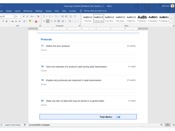175x131 pixels.
Task: Increase font size with Grow Font icon
Action: click(24, 16)
